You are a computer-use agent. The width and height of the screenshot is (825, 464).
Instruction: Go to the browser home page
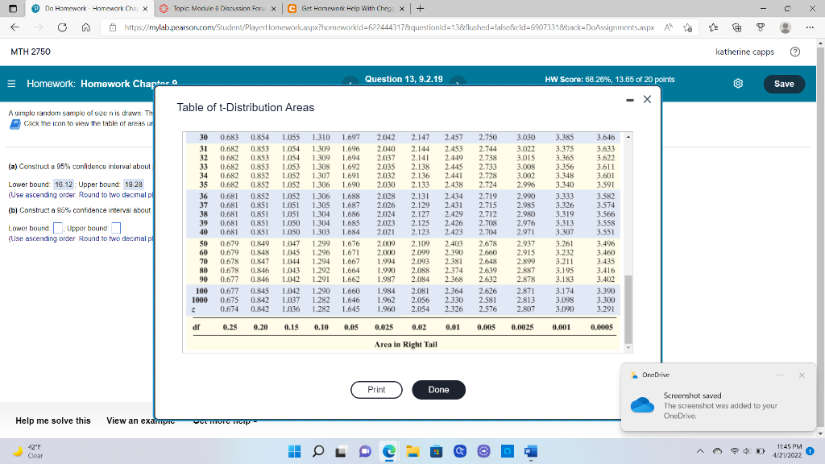[x=85, y=27]
